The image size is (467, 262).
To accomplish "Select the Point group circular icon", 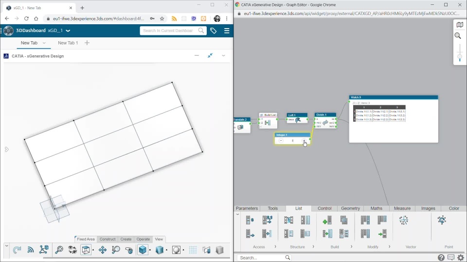I will point(442,220).
